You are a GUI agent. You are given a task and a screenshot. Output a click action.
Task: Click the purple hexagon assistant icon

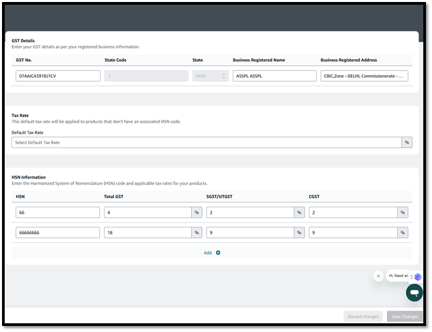[418, 277]
